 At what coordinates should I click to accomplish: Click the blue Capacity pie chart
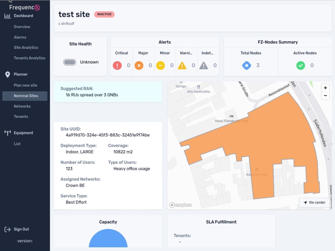(108, 238)
